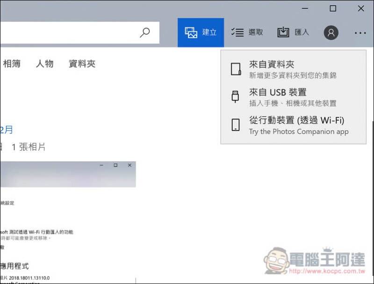This screenshot has width=374, height=284.
Task: Switch to the 人物 people tab
Action: [44, 64]
